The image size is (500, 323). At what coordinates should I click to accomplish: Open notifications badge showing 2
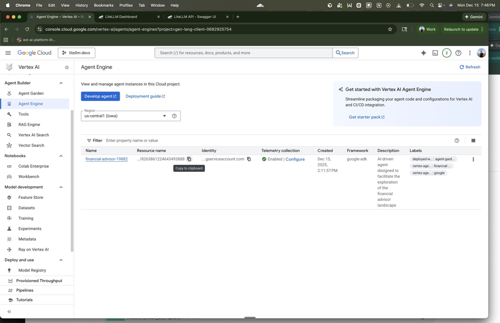coord(447,53)
